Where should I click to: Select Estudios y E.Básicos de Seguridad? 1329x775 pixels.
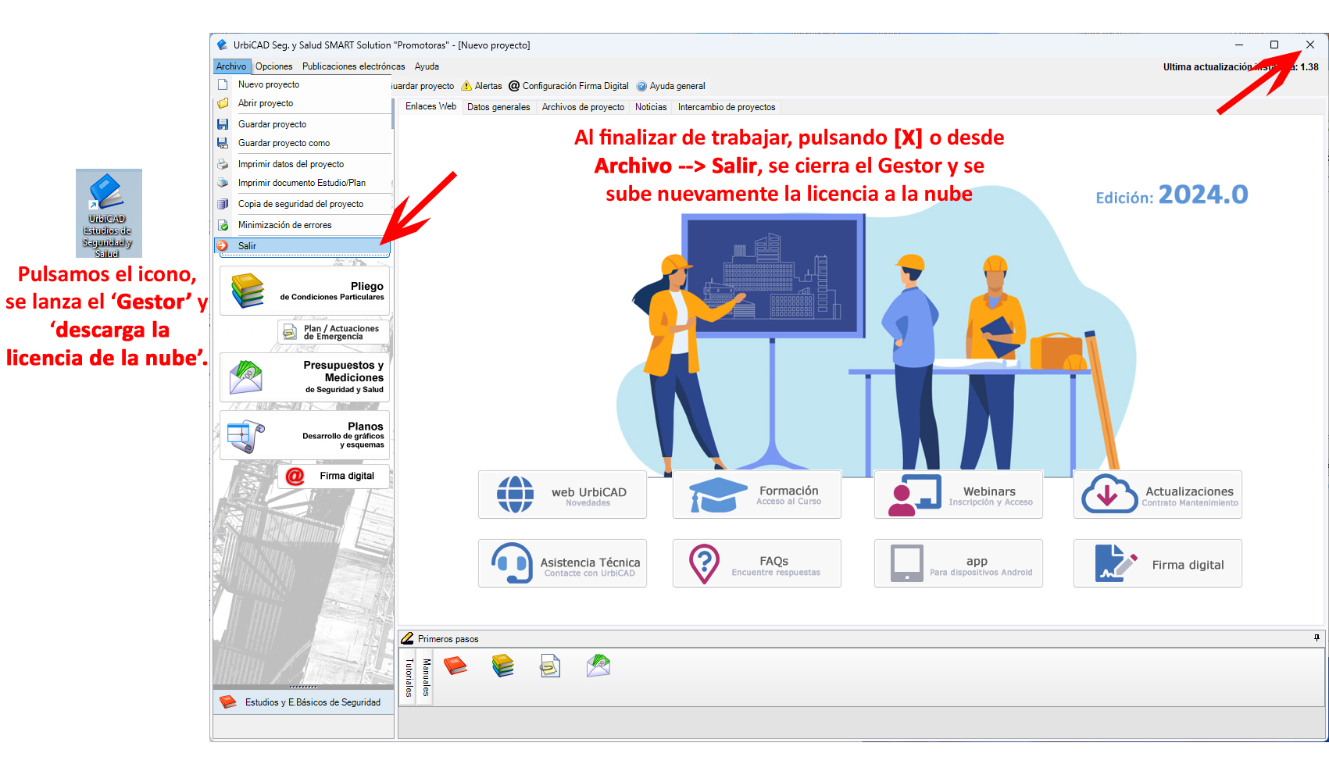[x=303, y=702]
